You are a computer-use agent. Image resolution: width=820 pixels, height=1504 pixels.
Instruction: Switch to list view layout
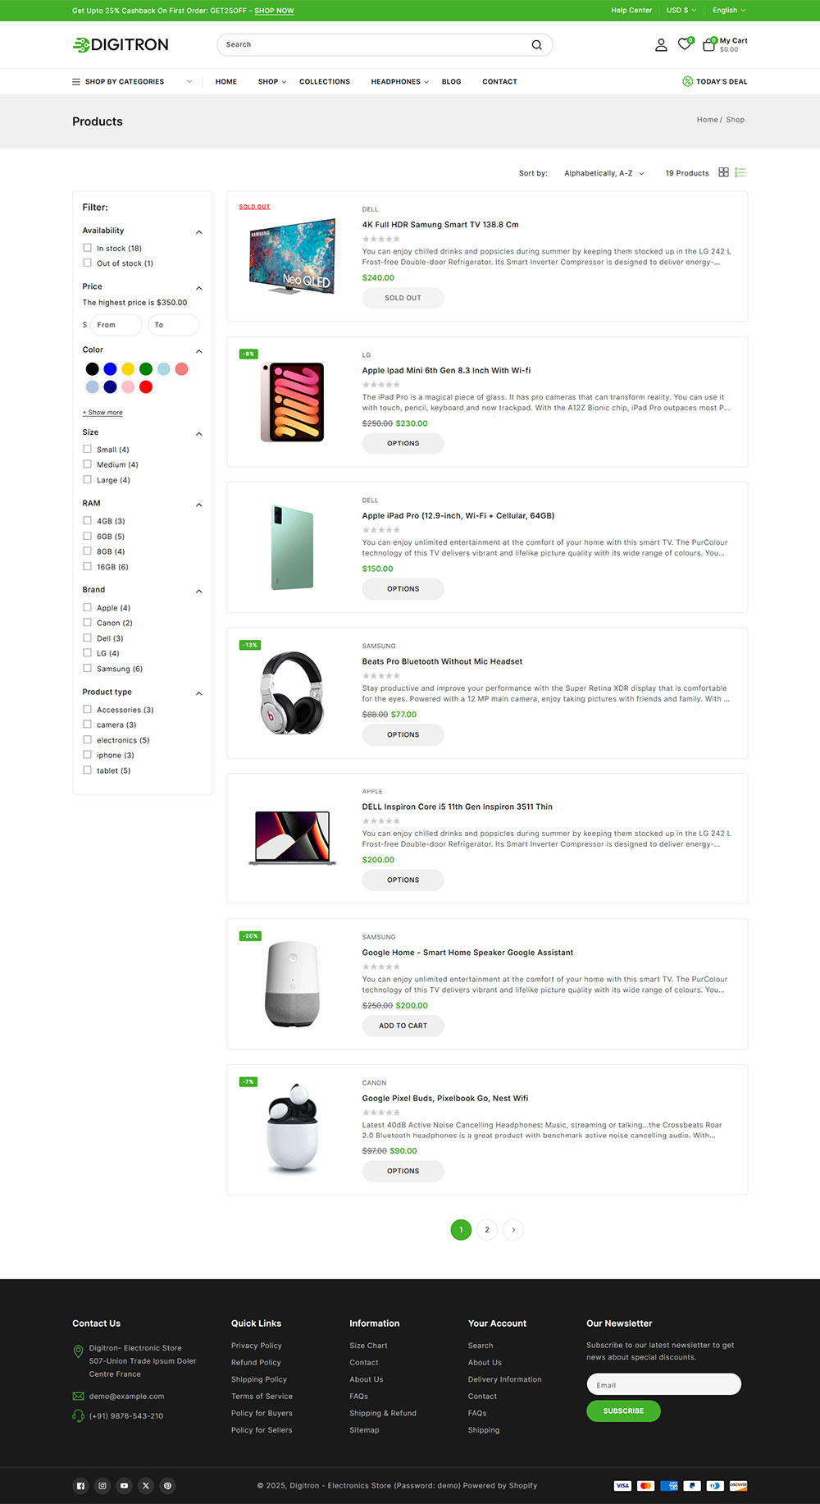point(740,172)
